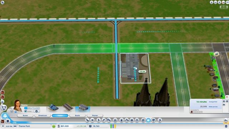Click the large blue city skyline circle

tap(5, 116)
